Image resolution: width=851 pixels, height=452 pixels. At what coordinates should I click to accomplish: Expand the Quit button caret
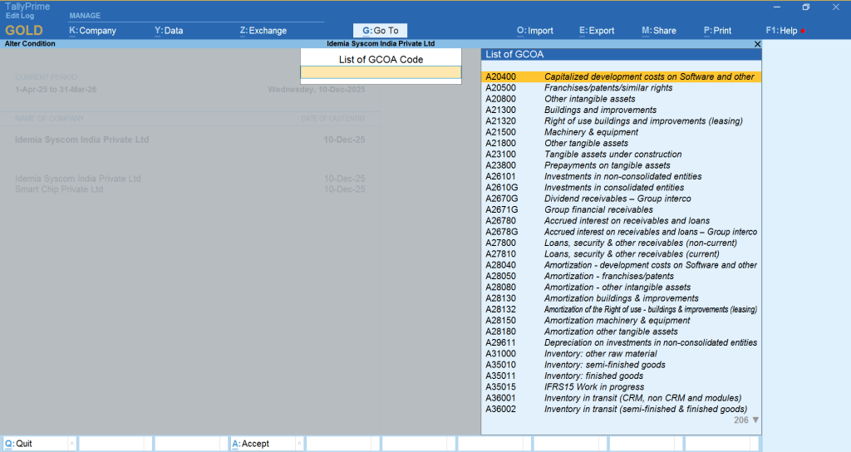[x=71, y=444]
